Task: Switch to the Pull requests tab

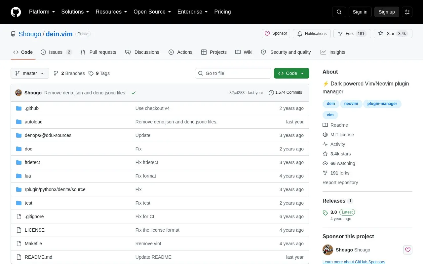Action: tap(98, 52)
